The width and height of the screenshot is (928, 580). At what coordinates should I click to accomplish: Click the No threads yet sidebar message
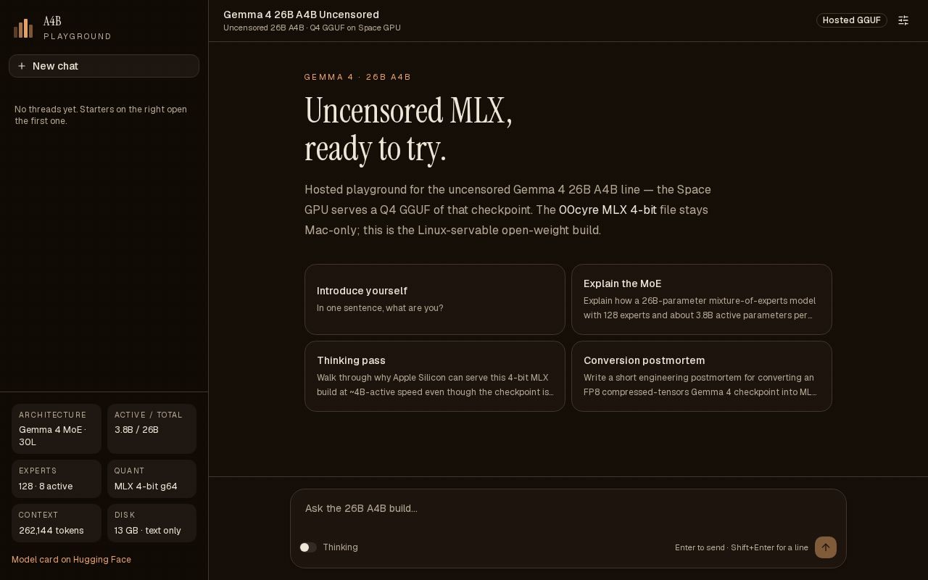pos(101,115)
